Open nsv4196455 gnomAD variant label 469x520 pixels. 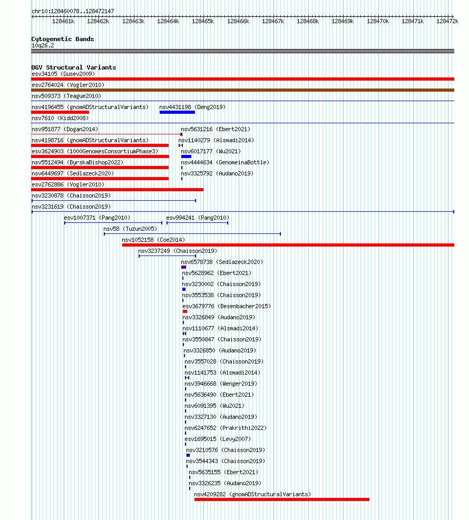pyautogui.click(x=90, y=107)
